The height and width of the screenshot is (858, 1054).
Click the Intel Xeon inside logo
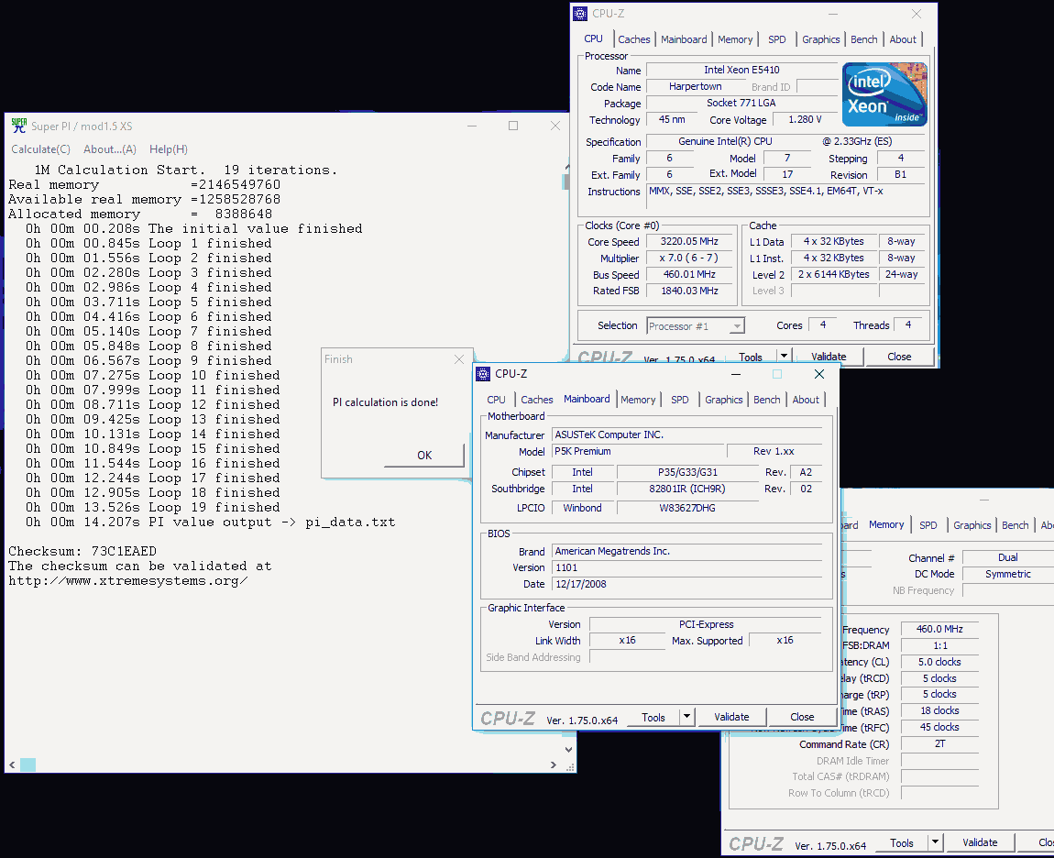point(884,94)
